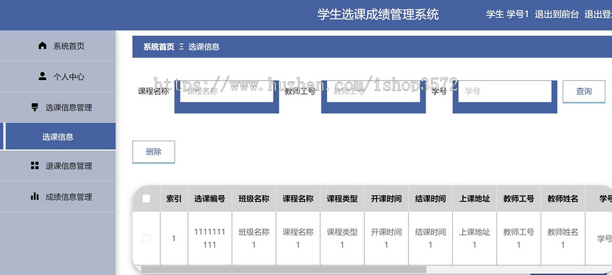This screenshot has width=612, height=275.
Task: Click the cell 1111111111 in row 1
Action: [210, 238]
